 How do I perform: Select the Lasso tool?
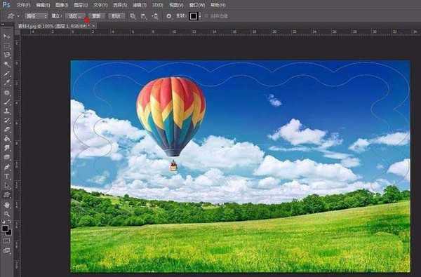coord(7,55)
